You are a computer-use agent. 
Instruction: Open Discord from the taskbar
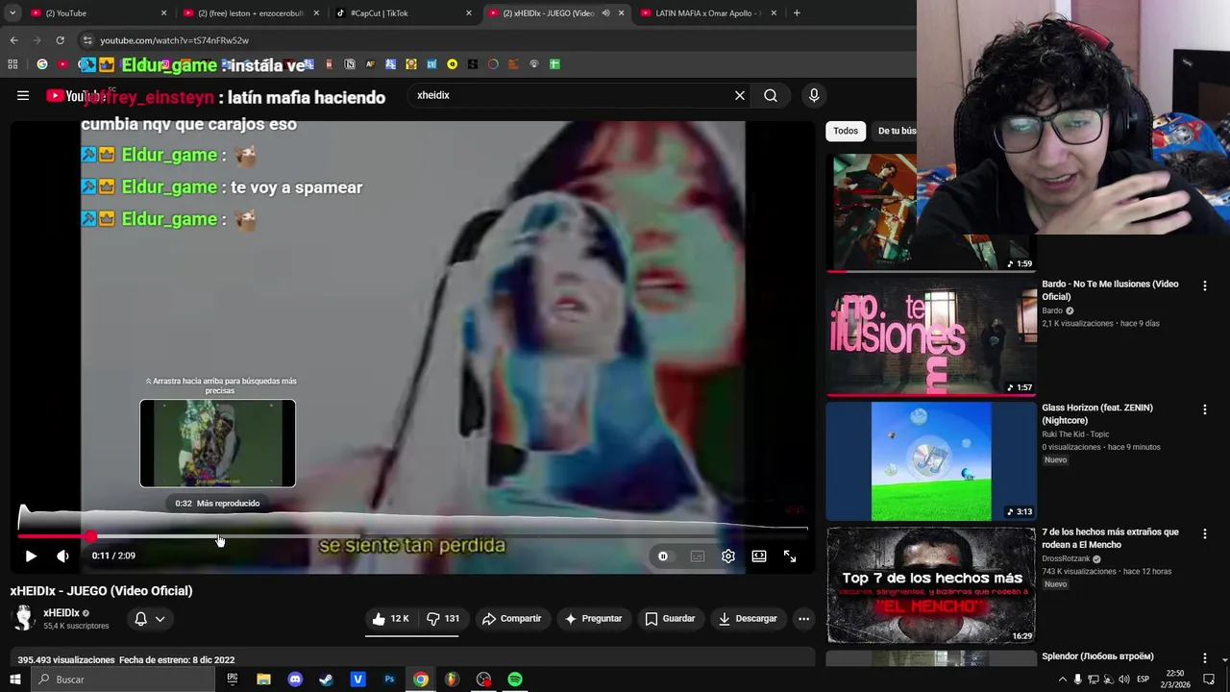click(x=295, y=680)
